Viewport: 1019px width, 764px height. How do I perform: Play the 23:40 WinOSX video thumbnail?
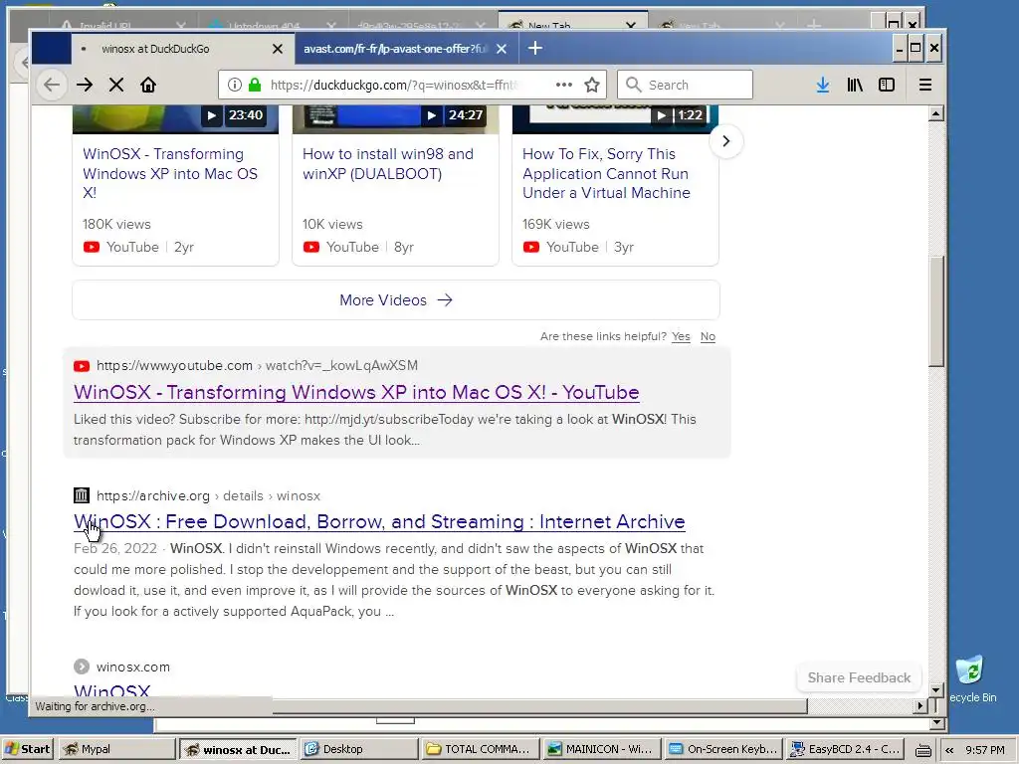coord(175,119)
